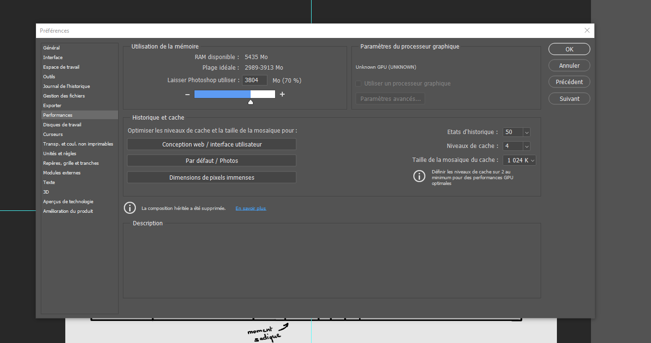Click the 'Laisser Photoshop utiliser' memory field
Image resolution: width=651 pixels, height=343 pixels.
[x=254, y=81]
